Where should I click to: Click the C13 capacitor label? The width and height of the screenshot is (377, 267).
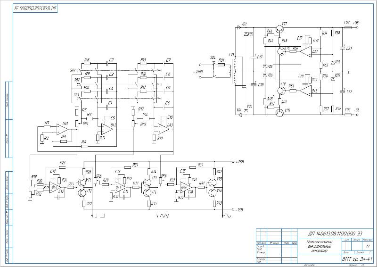tap(117, 172)
